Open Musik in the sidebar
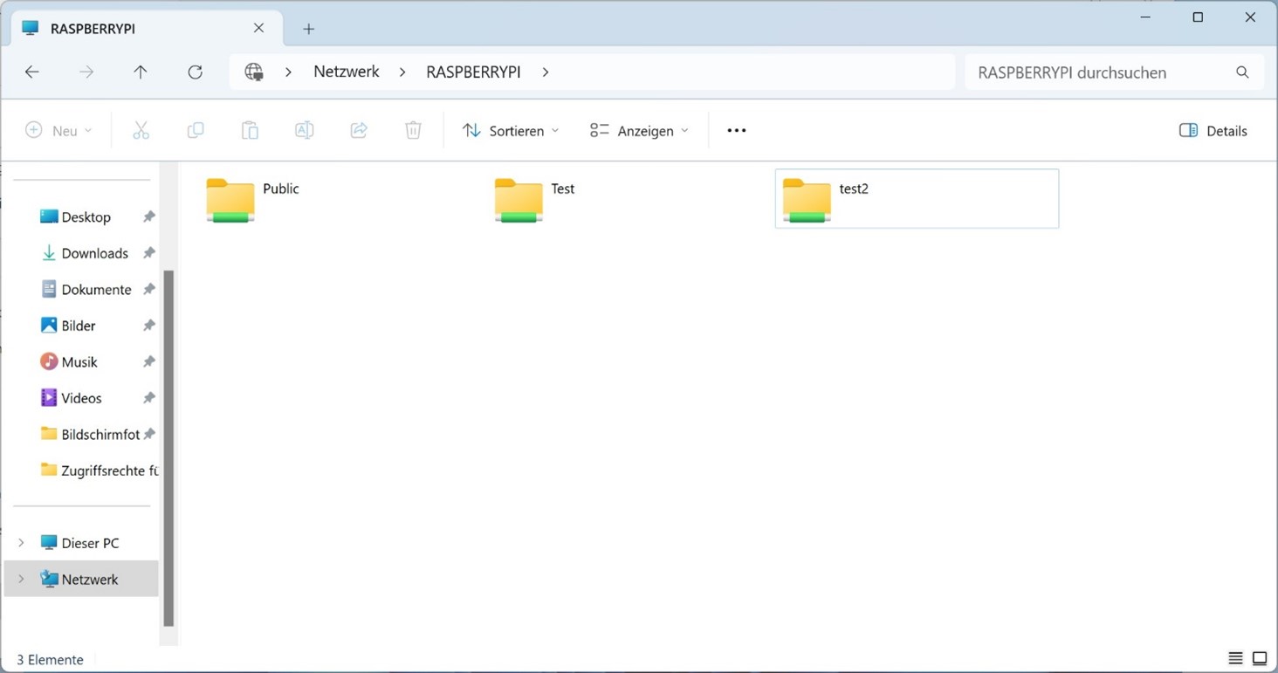This screenshot has width=1278, height=673. (x=79, y=361)
